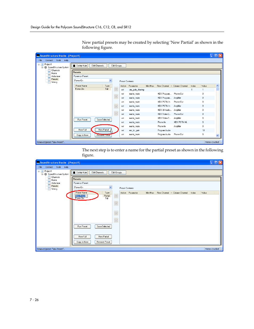
Task: Click Copy to New button in second figure
Action: pos(82,242)
